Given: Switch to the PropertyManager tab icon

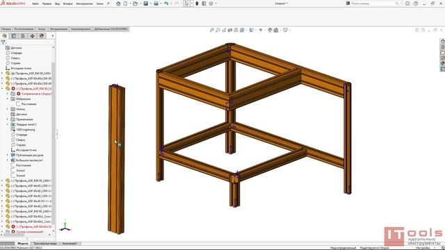Looking at the screenshot, I should [14, 35].
